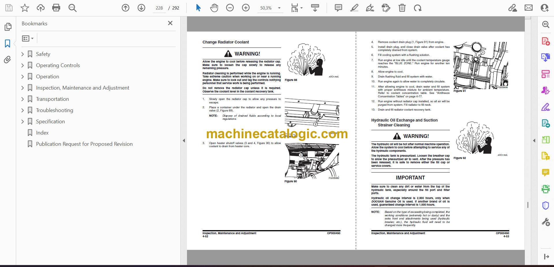Go to previous page with up arrow

(126, 8)
